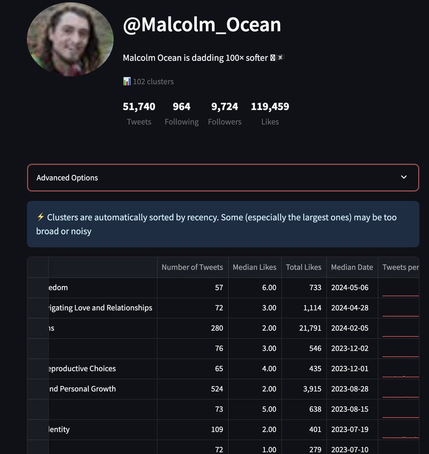Select the Reproductive Choices cluster row

click(x=83, y=368)
